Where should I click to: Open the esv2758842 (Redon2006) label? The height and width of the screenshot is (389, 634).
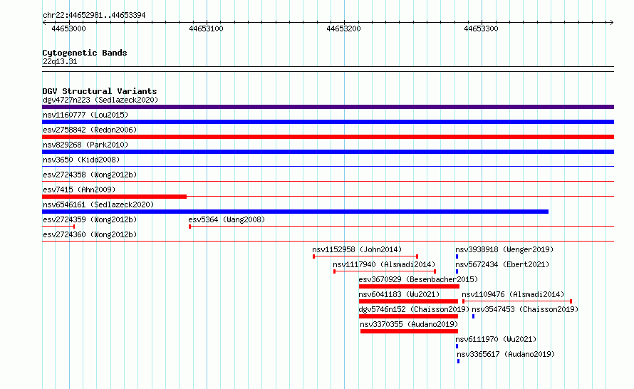click(x=90, y=130)
